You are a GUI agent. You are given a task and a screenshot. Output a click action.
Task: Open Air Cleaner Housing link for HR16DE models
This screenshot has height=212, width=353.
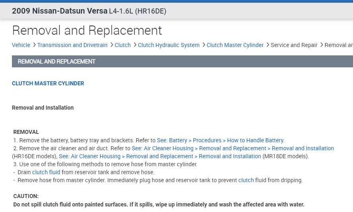coord(233,148)
